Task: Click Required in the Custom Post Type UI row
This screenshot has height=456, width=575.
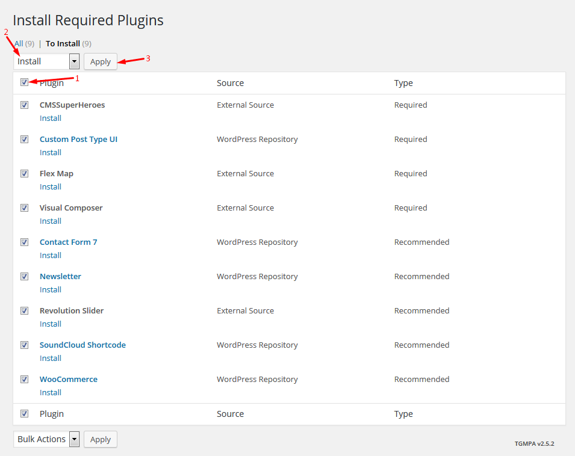Action: (411, 139)
